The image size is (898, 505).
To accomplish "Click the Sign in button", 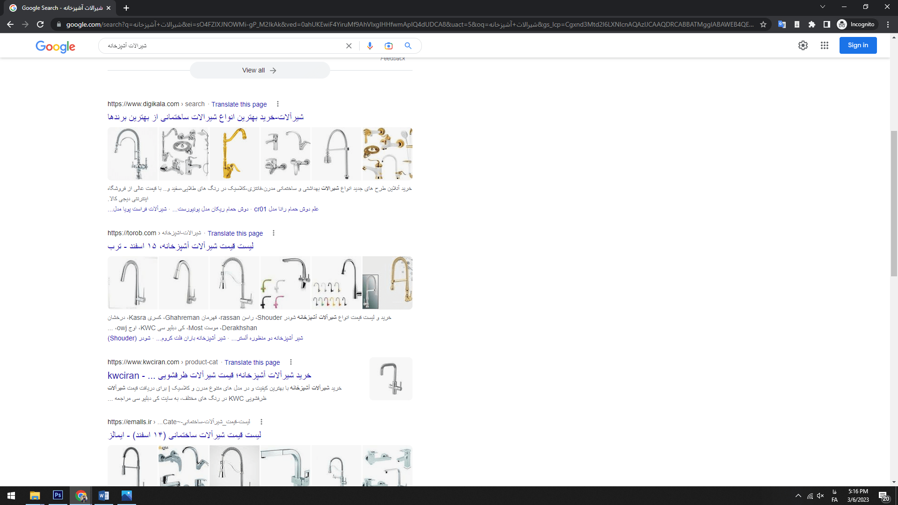I will (858, 45).
